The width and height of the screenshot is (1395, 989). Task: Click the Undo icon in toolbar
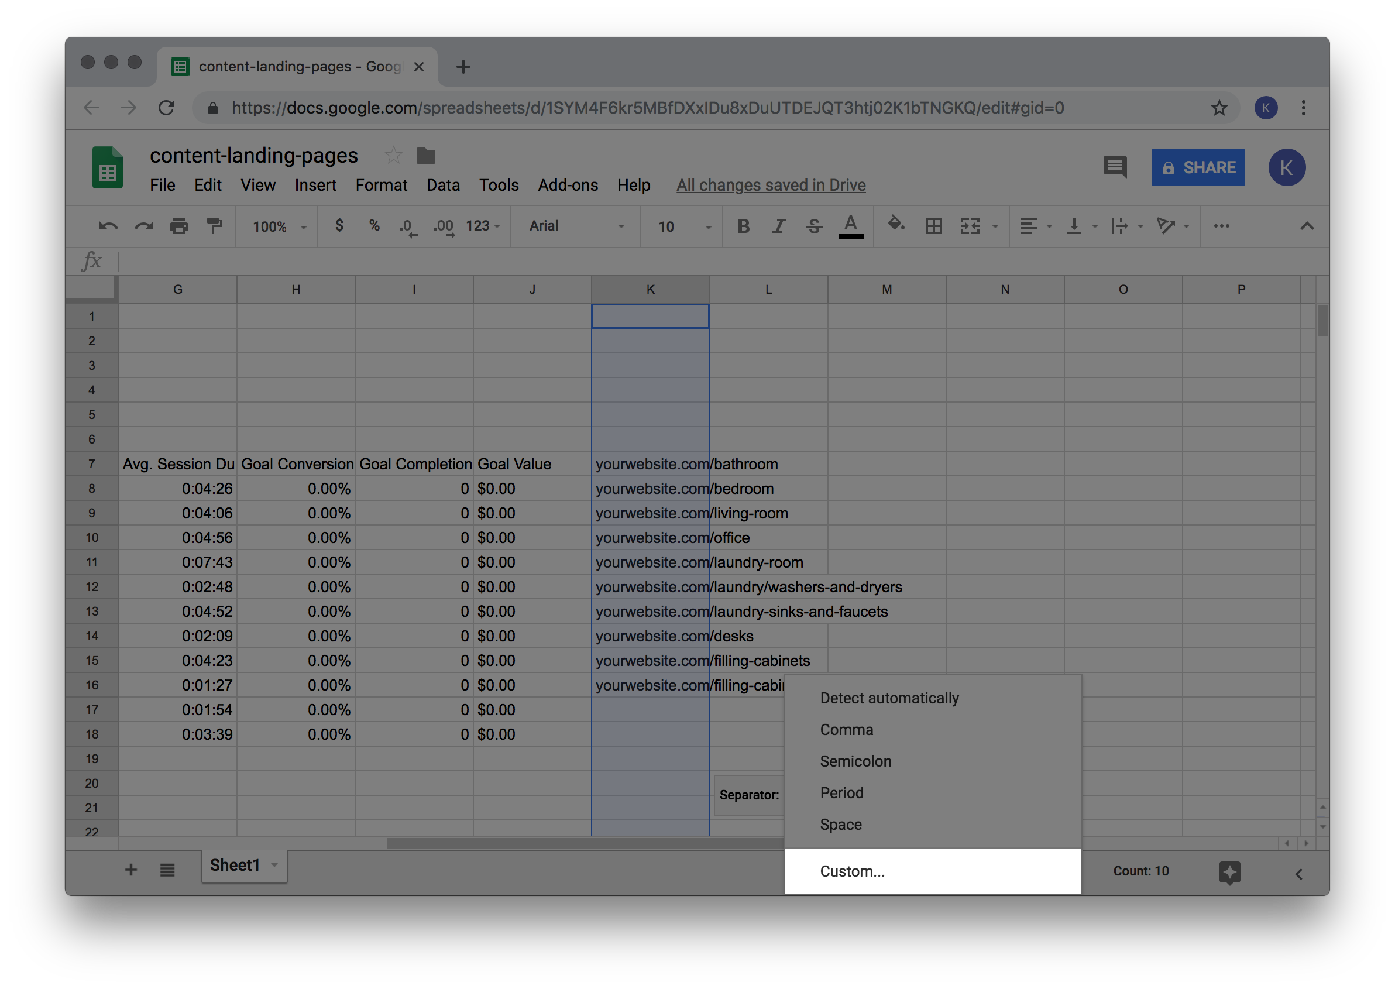(108, 226)
